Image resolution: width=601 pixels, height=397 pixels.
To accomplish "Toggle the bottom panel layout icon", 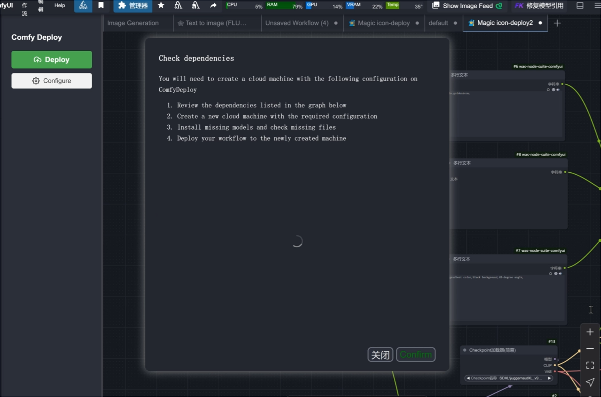I will 580,5.
